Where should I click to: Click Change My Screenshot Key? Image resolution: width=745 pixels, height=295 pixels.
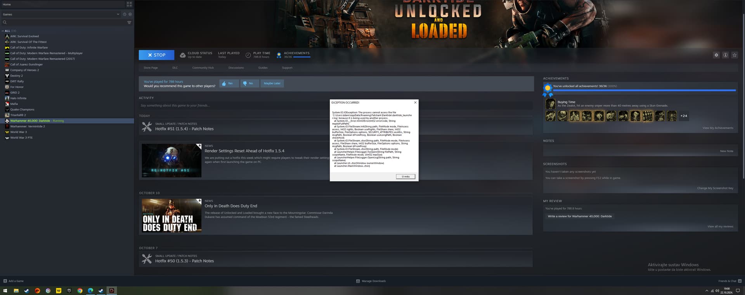click(x=715, y=188)
